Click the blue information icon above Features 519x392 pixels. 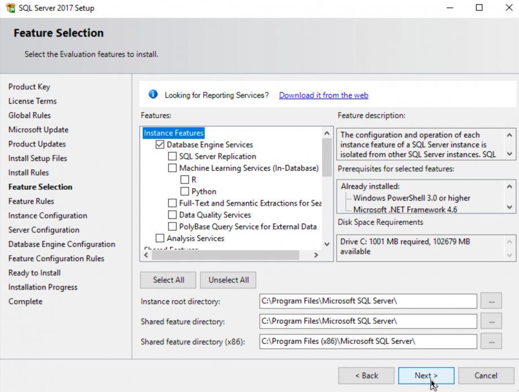[152, 94]
